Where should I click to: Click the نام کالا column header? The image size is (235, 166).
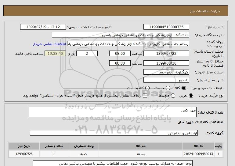pos(141,146)
